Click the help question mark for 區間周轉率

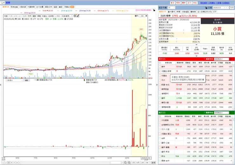coord(177,42)
